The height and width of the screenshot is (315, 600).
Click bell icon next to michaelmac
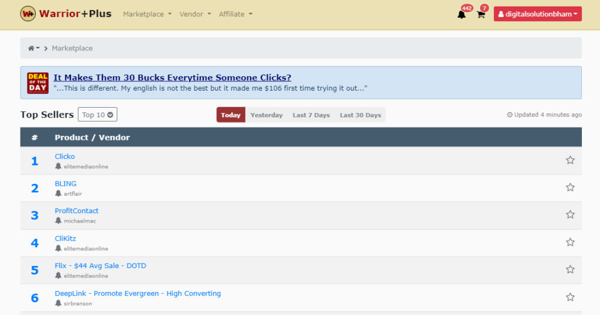point(58,221)
